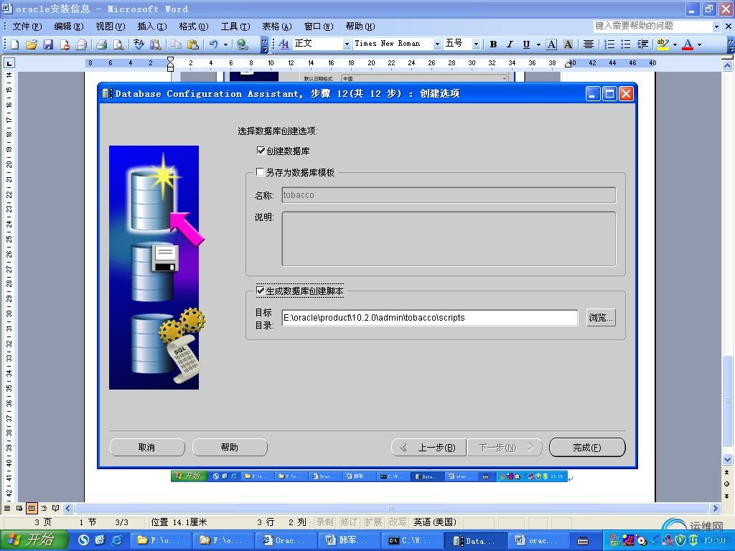The image size is (735, 551).
Task: Open the 插入(I) menu
Action: [152, 27]
